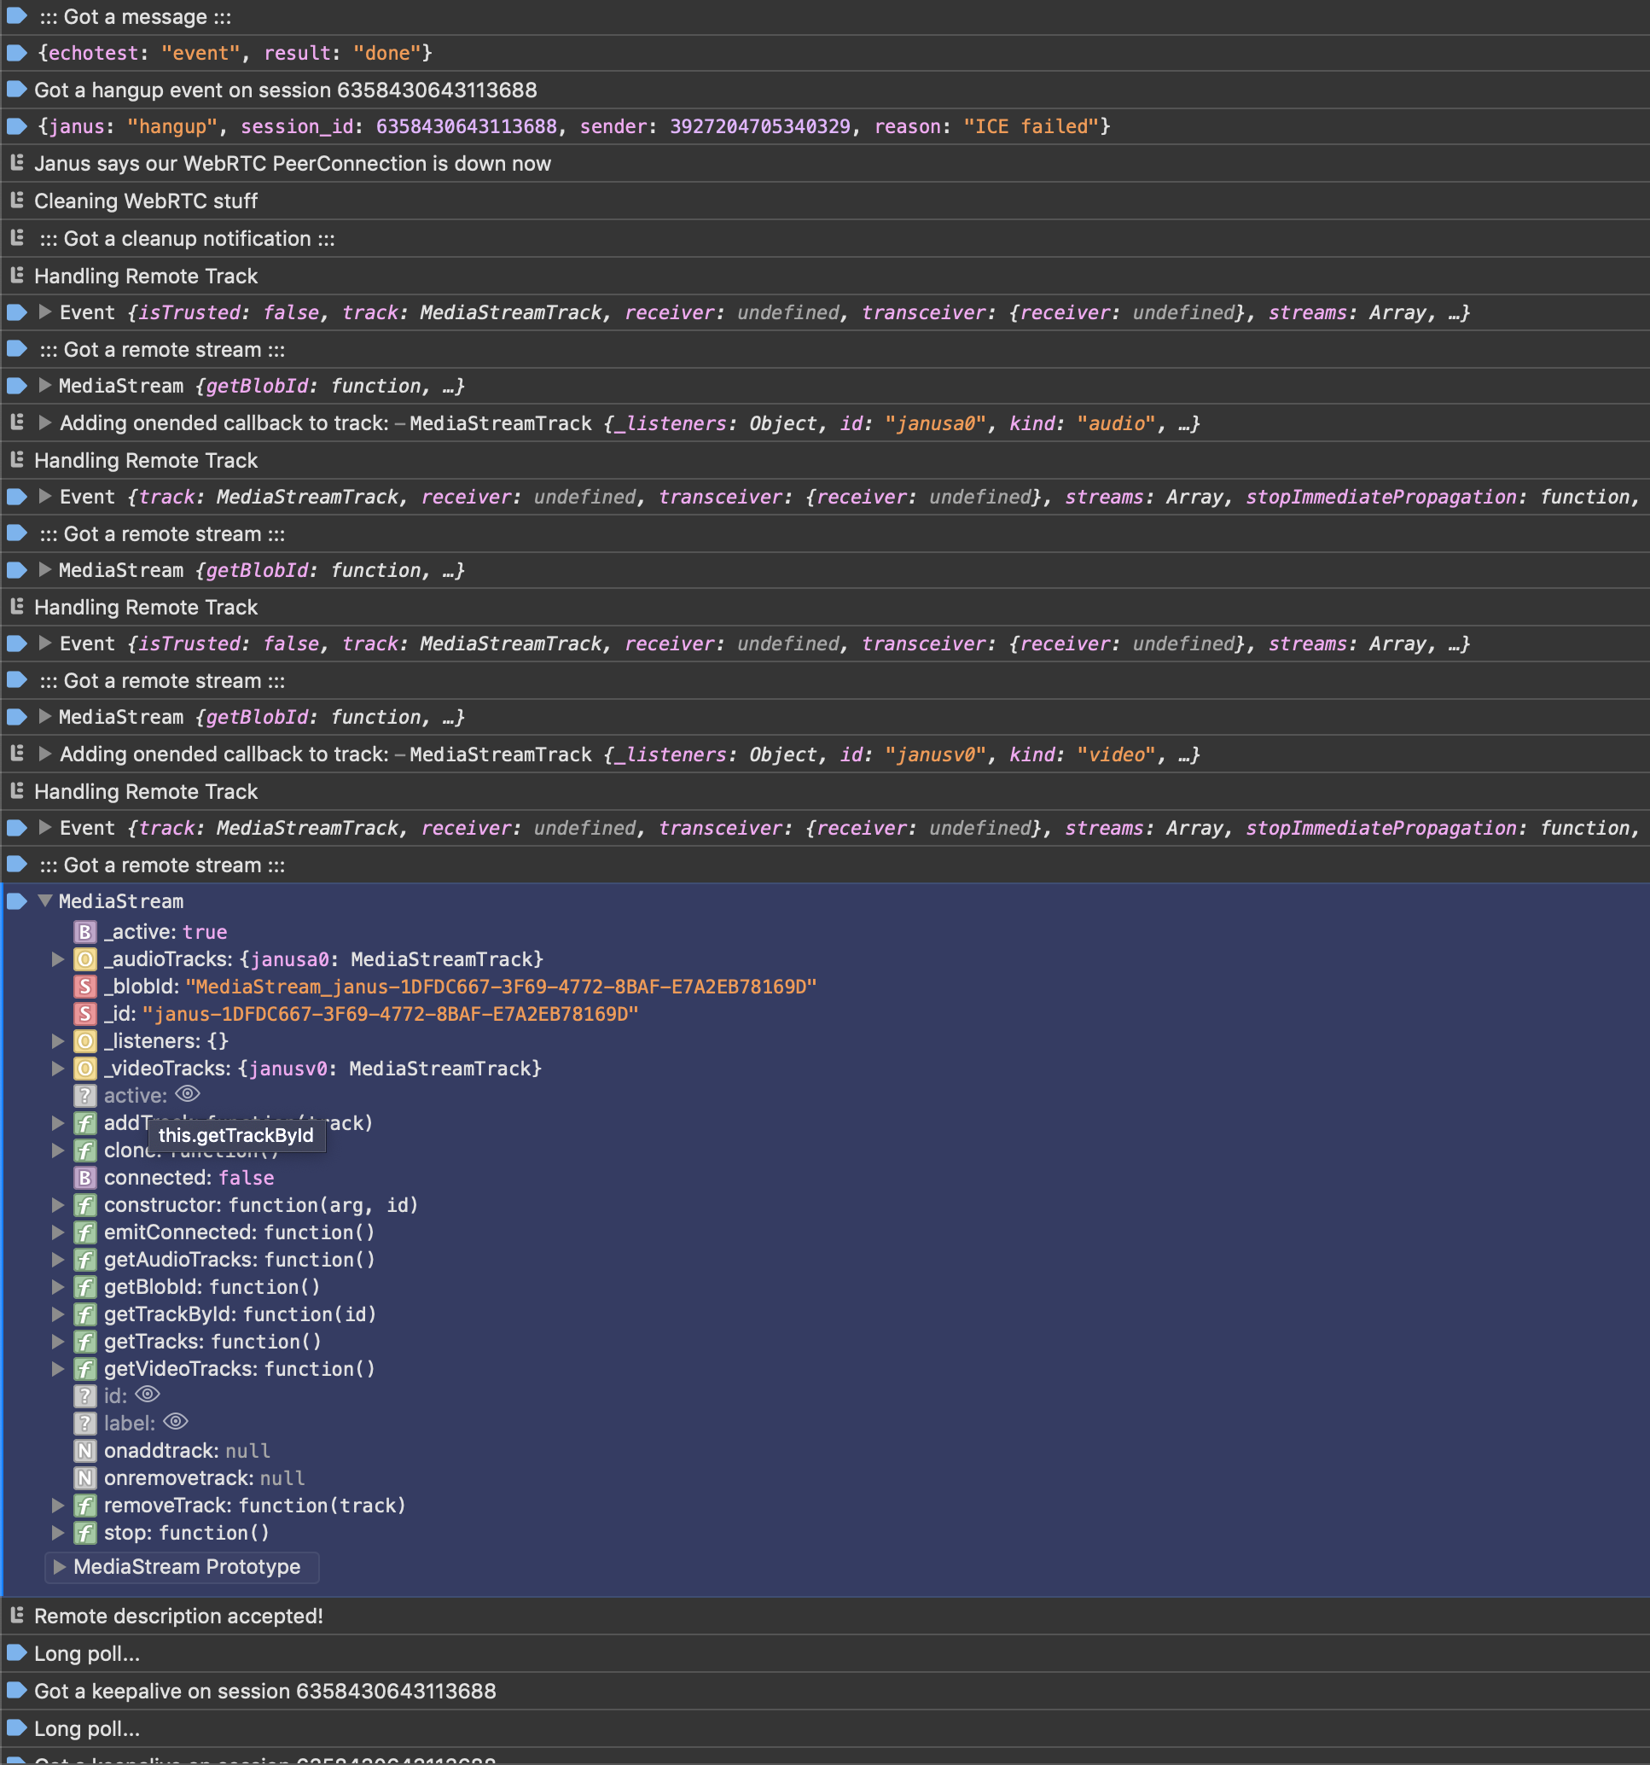The width and height of the screenshot is (1650, 1765).
Task: Click the boolean type icon for _active
Action: pyautogui.click(x=84, y=931)
